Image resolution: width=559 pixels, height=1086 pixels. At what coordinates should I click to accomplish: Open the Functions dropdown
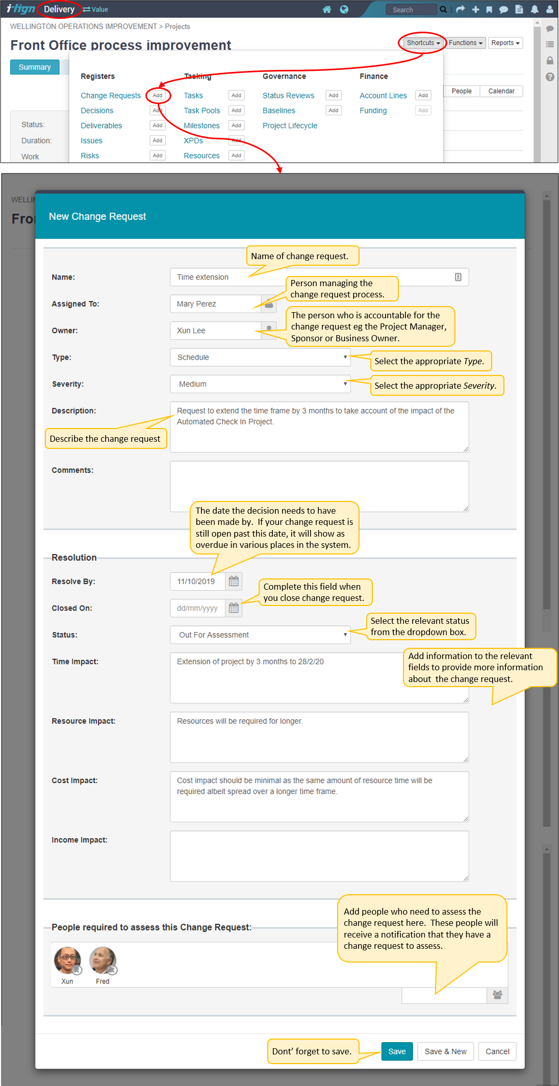[x=466, y=43]
